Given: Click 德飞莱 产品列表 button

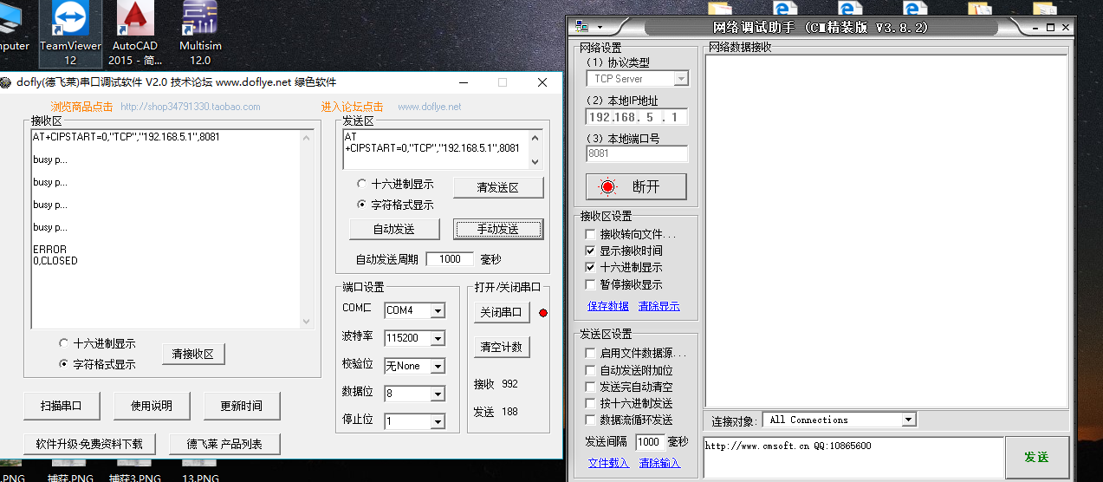Looking at the screenshot, I should 225,444.
